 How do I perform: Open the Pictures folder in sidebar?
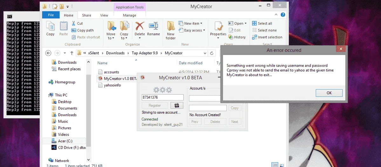click(x=61, y=128)
